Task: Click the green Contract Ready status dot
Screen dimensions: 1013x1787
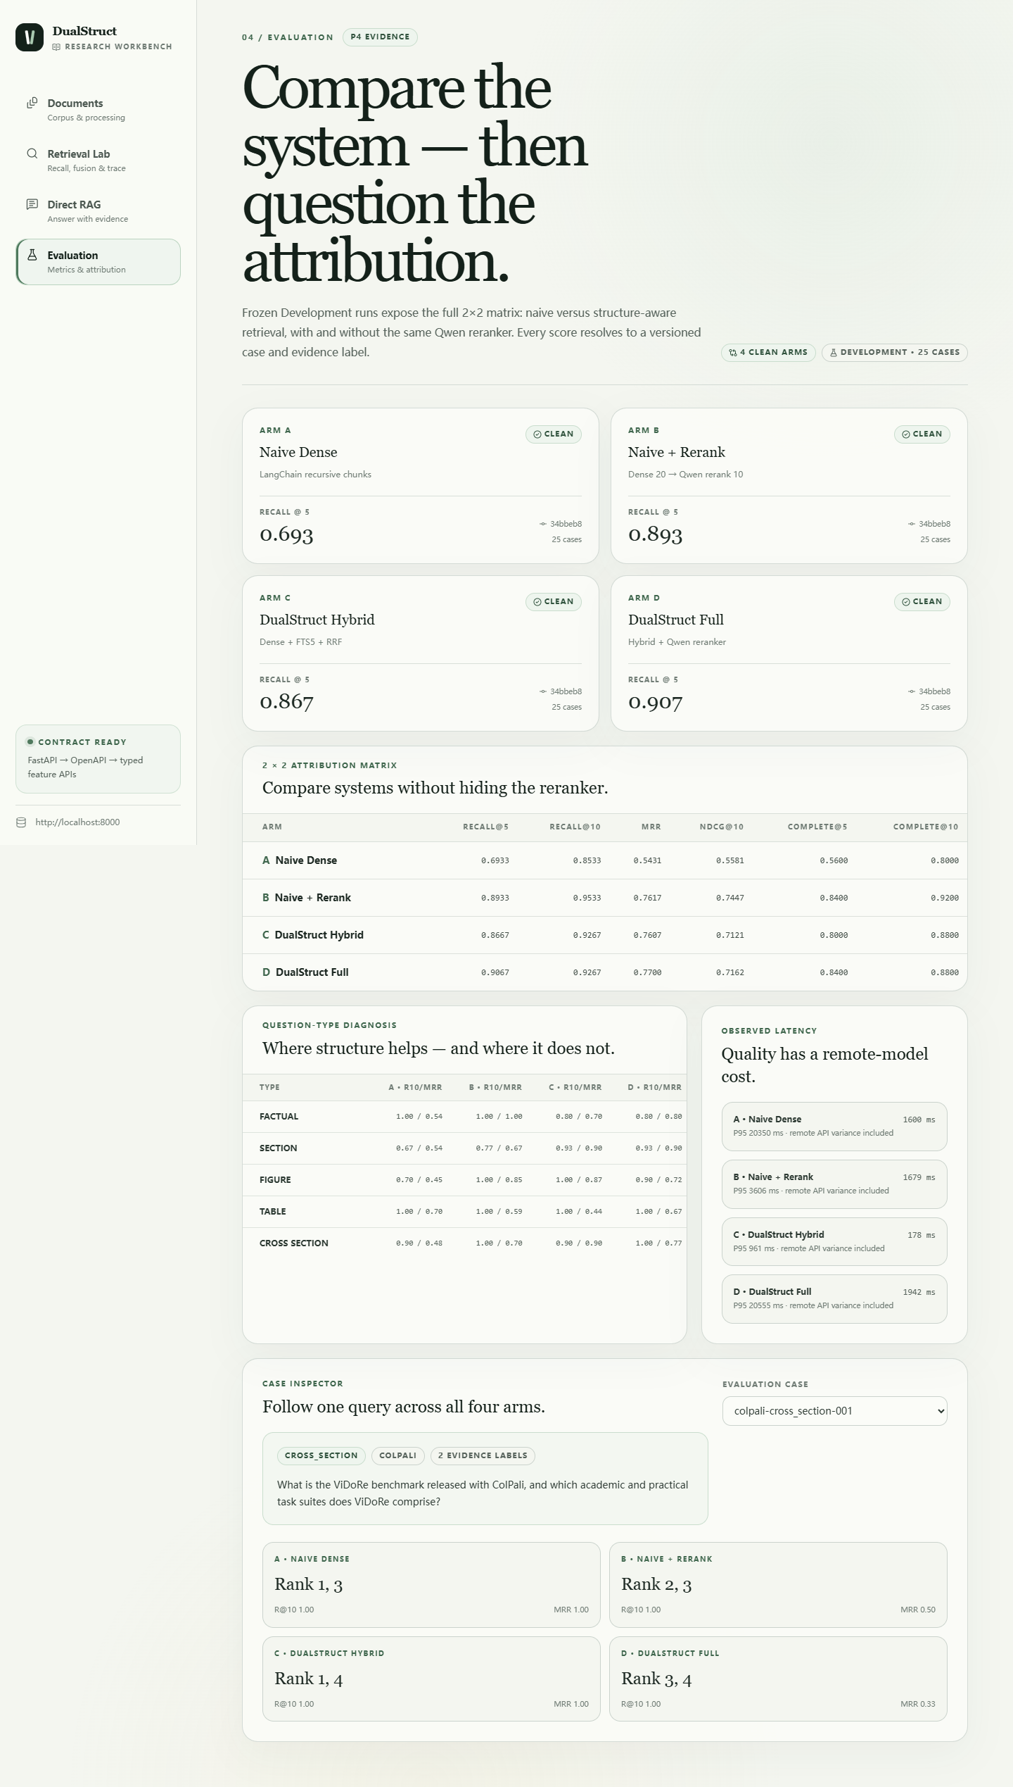Action: coord(30,742)
